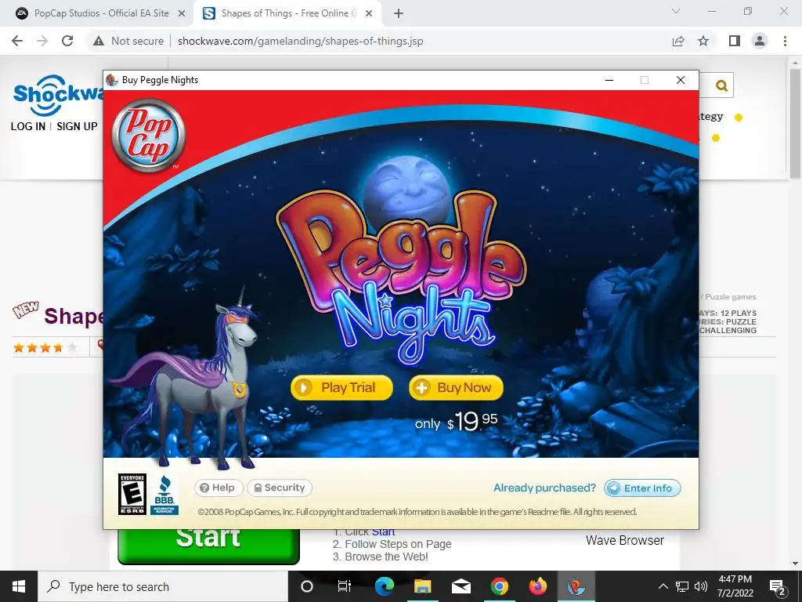802x602 pixels.
Task: Open Windows notification center
Action: (778, 586)
